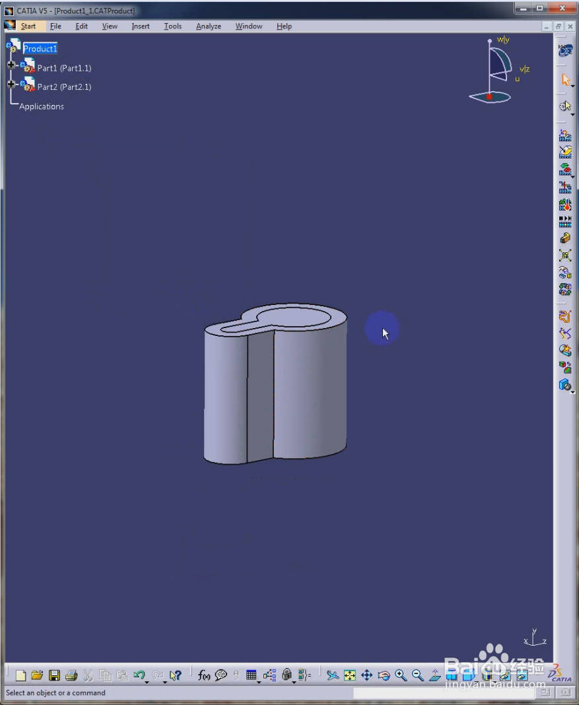The width and height of the screenshot is (579, 705).
Task: Click the Copy icon
Action: pos(105,675)
